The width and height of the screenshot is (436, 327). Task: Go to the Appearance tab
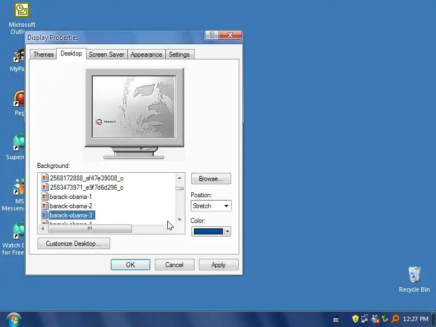(x=146, y=55)
